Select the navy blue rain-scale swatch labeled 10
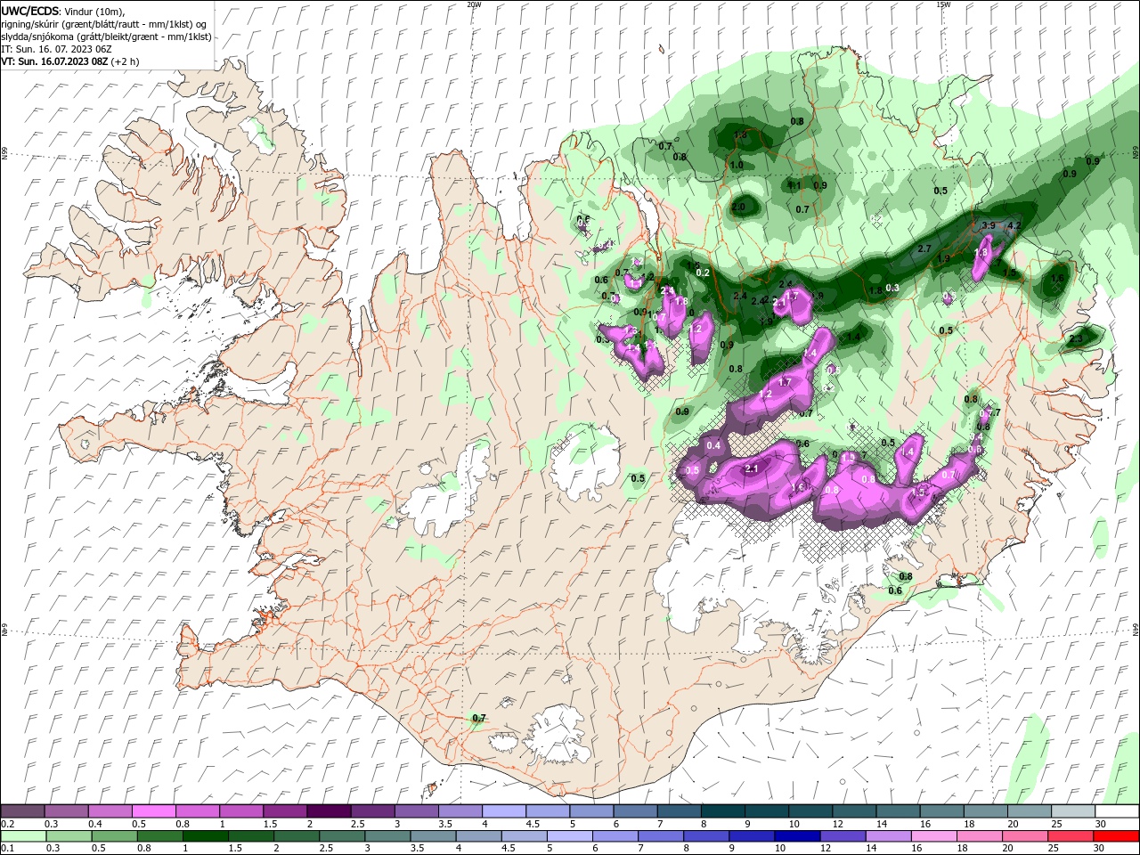Viewport: 1140px width, 855px height. coord(797,836)
